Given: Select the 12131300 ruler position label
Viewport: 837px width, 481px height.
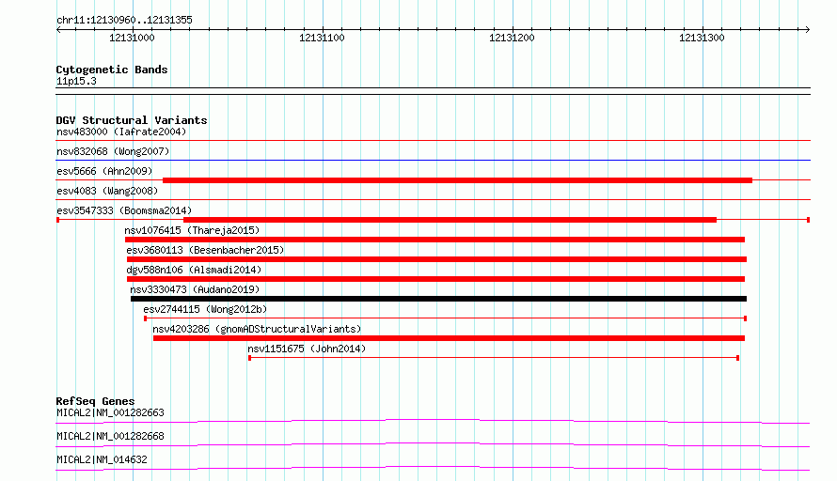Looking at the screenshot, I should [x=702, y=38].
